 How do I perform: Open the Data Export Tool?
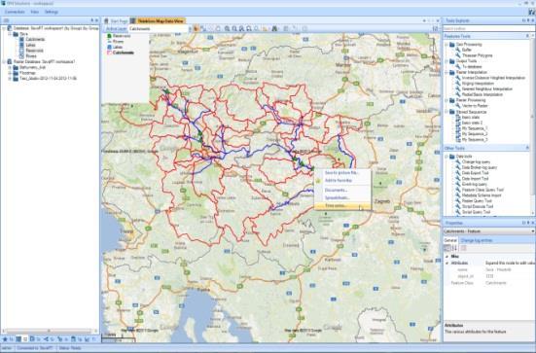475,173
